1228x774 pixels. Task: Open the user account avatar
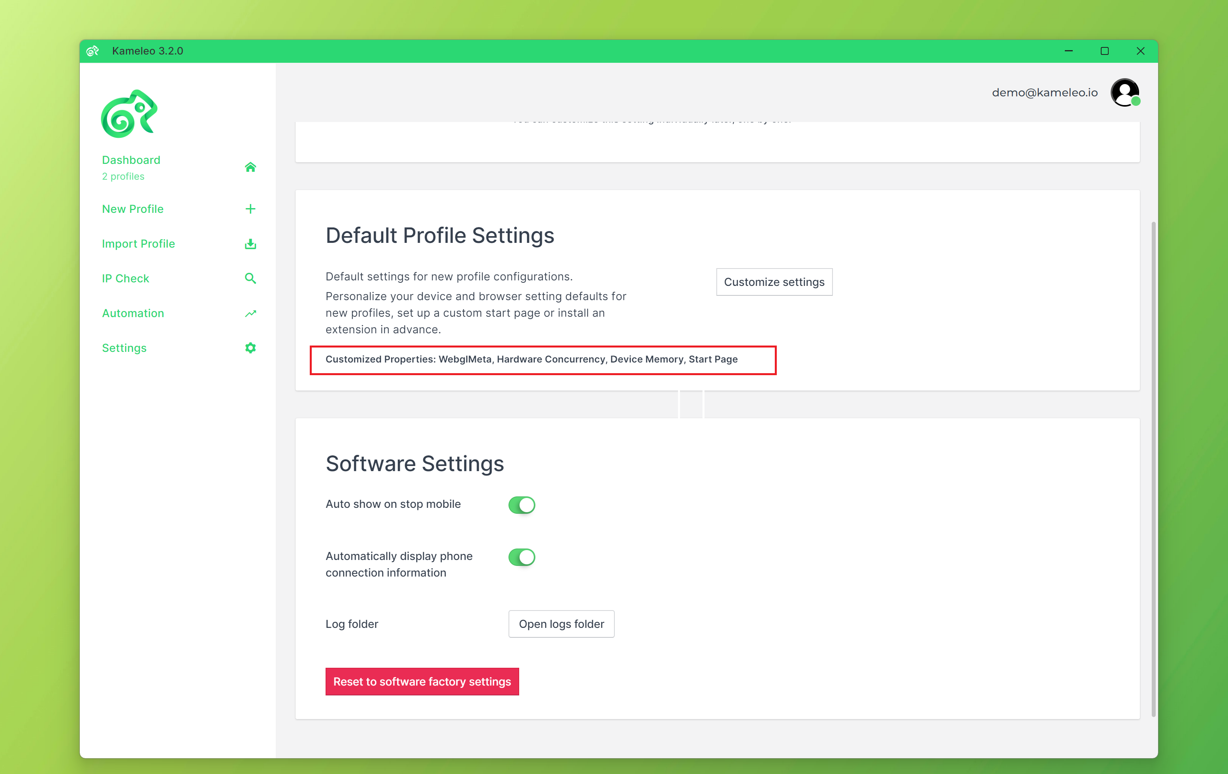click(x=1125, y=92)
